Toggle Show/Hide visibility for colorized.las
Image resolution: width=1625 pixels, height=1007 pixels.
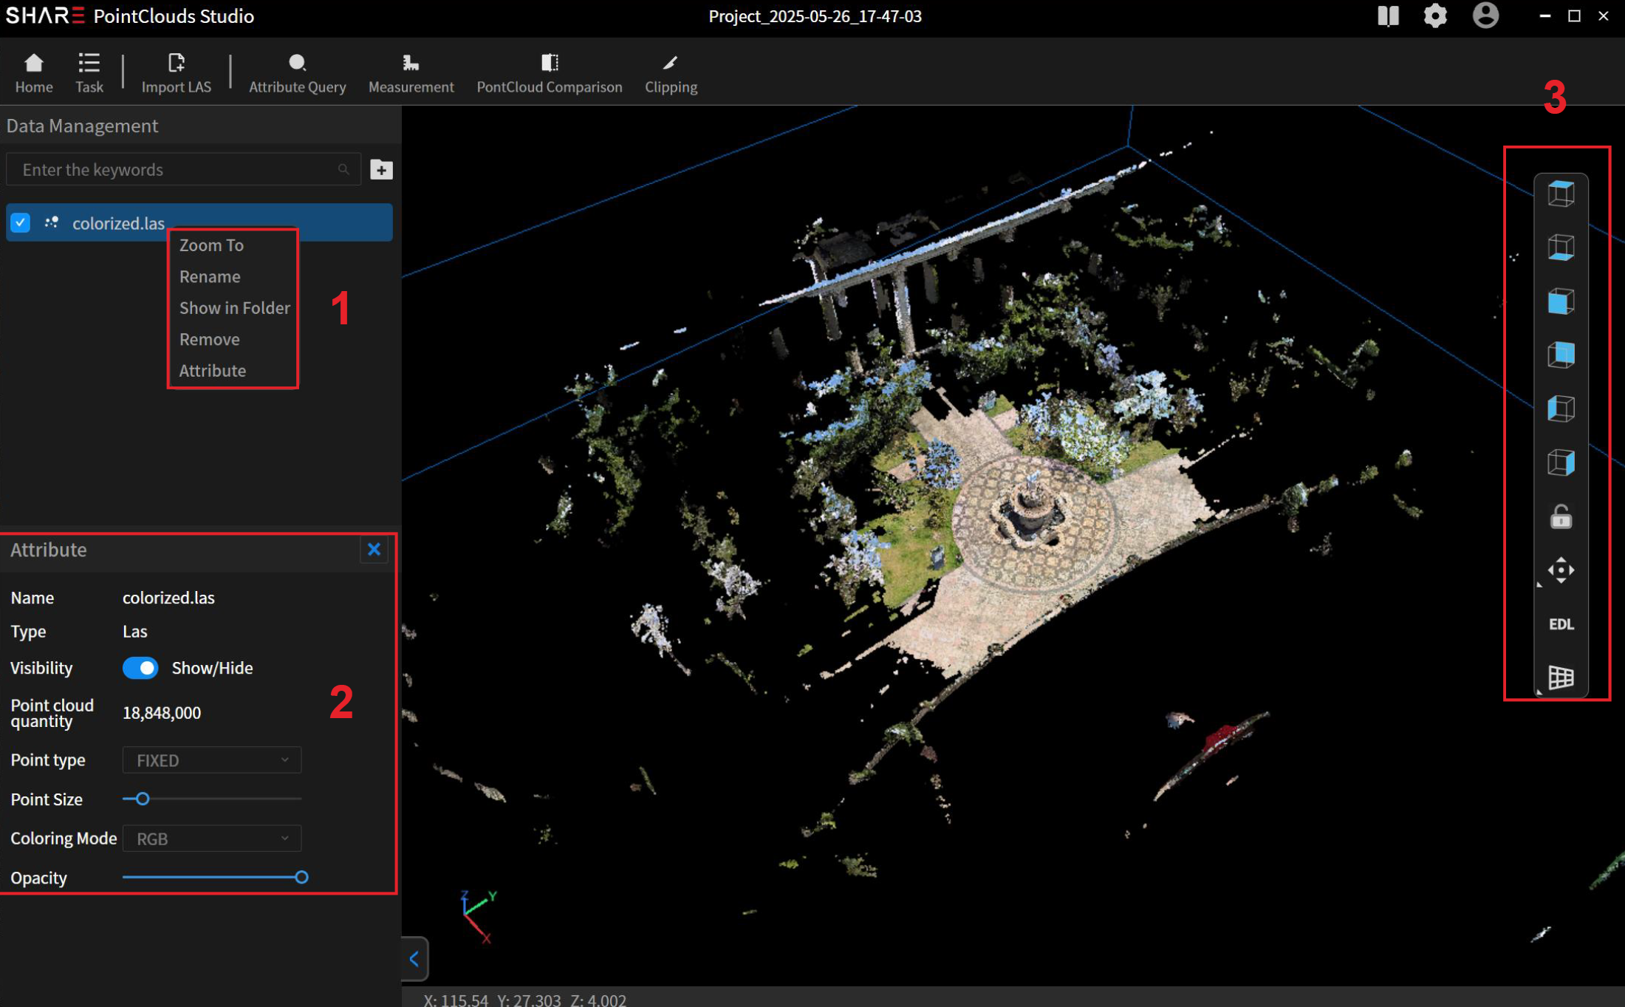(140, 668)
